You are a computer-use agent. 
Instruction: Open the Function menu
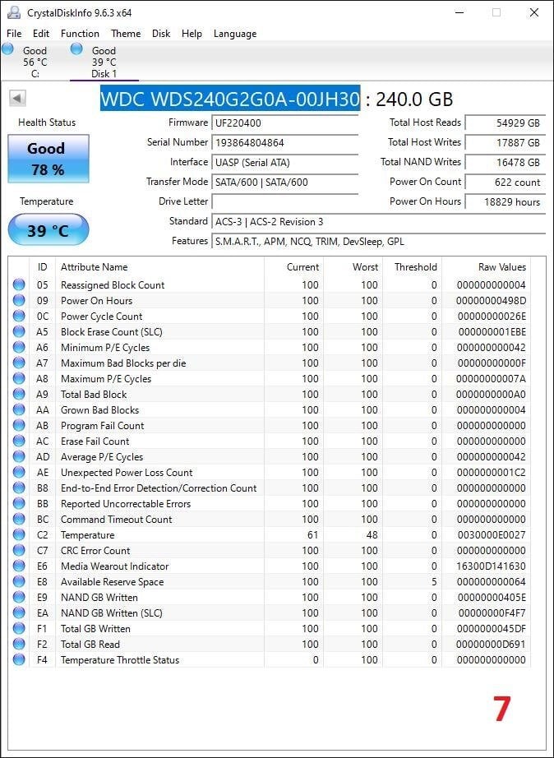tap(80, 34)
